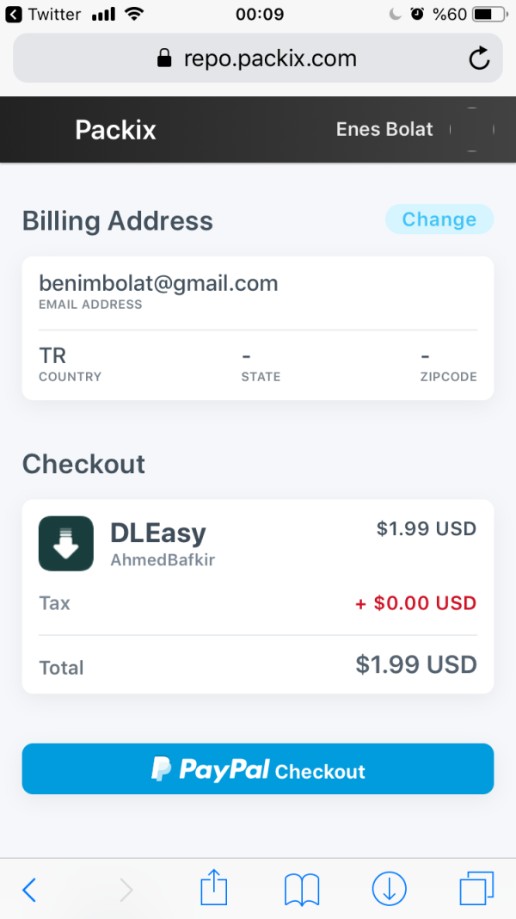
Task: Tap the reload page icon
Action: click(478, 59)
